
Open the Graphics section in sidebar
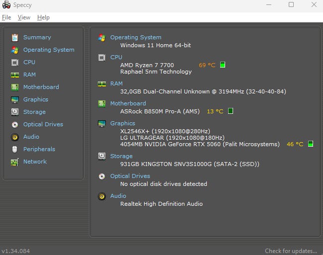tap(36, 99)
